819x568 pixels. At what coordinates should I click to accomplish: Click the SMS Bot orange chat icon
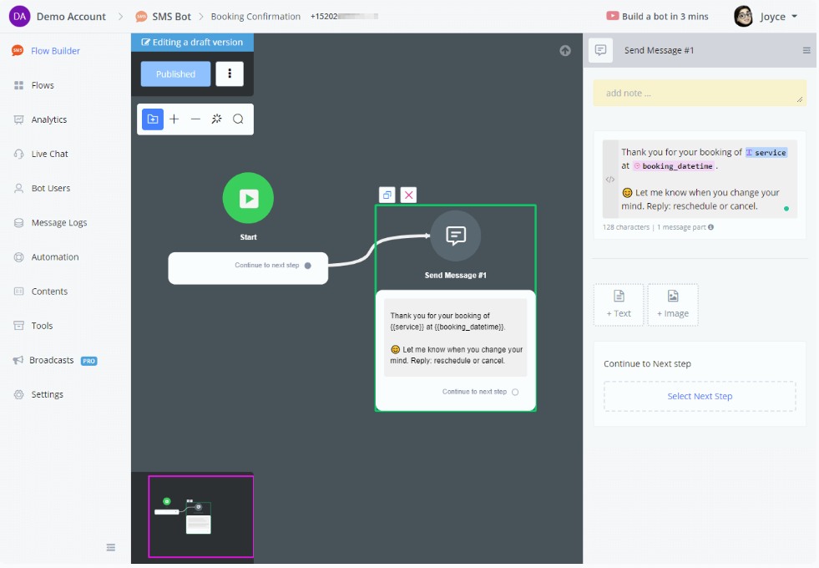point(141,17)
